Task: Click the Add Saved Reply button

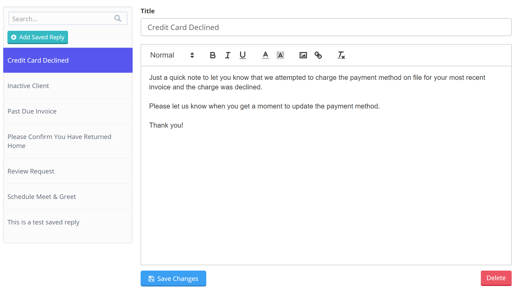Action: coord(38,37)
